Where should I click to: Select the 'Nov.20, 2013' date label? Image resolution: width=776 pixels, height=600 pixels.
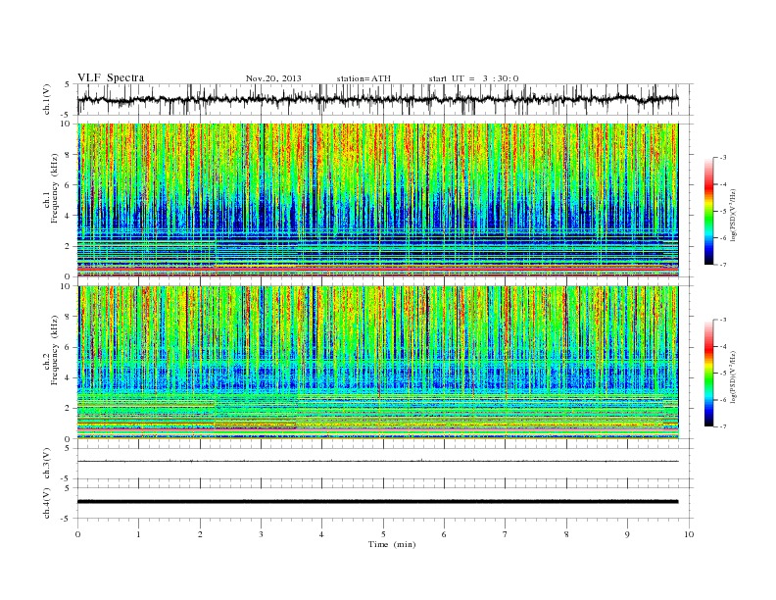pos(273,78)
